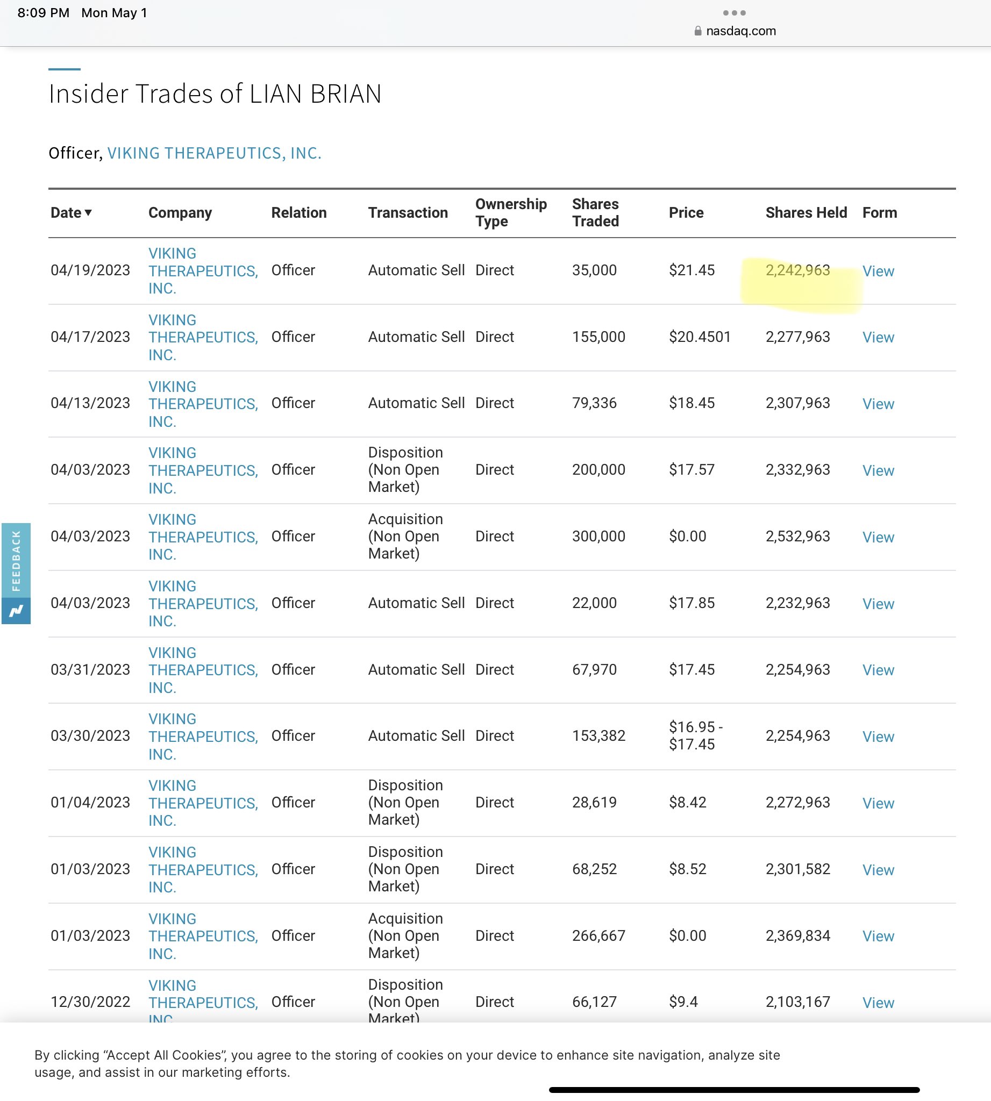Open company link in 03/31/2023 row
This screenshot has width=991, height=1101.
coord(203,670)
